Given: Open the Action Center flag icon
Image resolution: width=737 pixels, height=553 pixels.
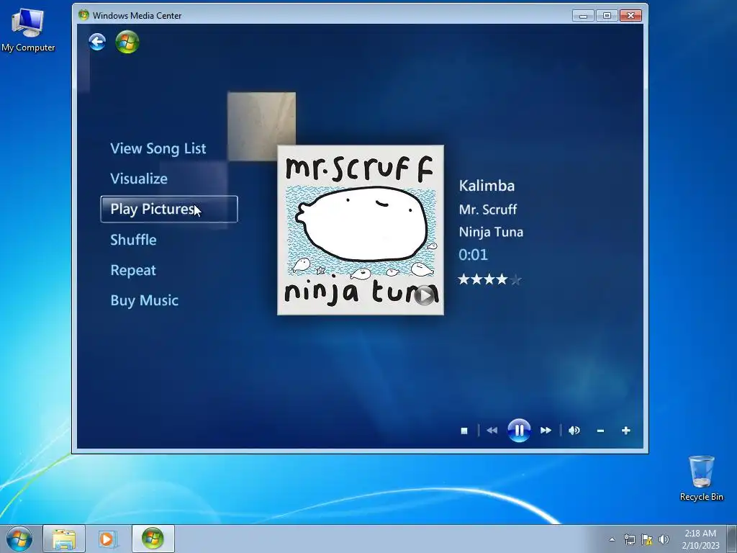Looking at the screenshot, I should [647, 539].
